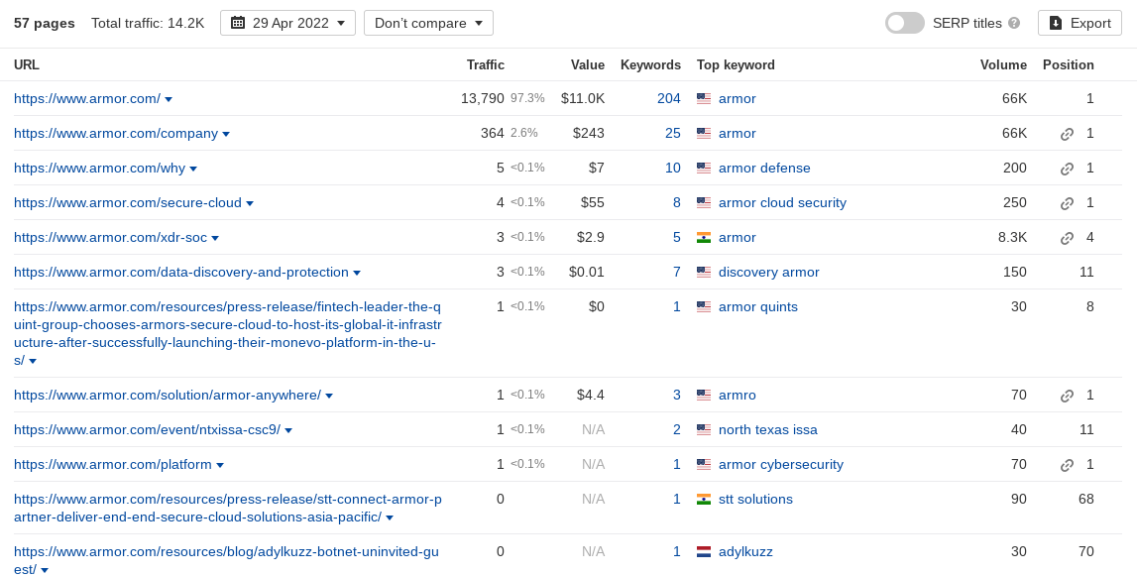
Task: Sort by Traffic column header
Action: coord(485,65)
